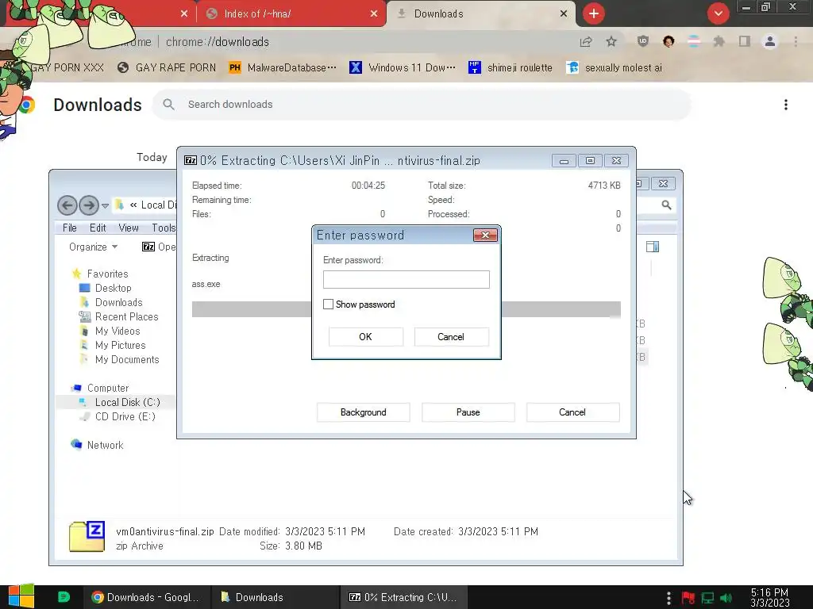Confirm the password dialog with OK

tap(365, 336)
